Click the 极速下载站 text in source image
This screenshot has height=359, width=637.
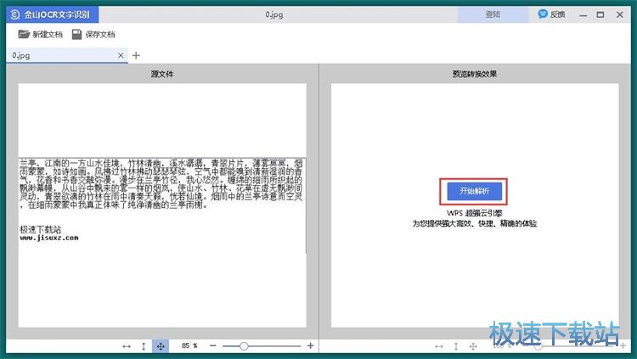(x=40, y=229)
